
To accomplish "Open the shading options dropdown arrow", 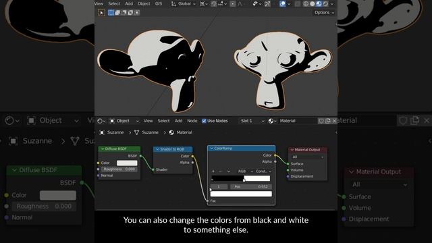I will [331, 4].
